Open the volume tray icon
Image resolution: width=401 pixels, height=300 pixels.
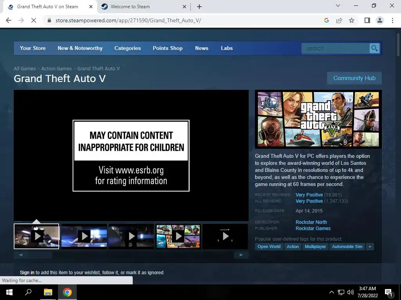(350, 292)
